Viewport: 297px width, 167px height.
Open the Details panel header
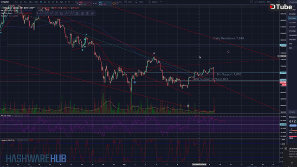[x=292, y=112]
